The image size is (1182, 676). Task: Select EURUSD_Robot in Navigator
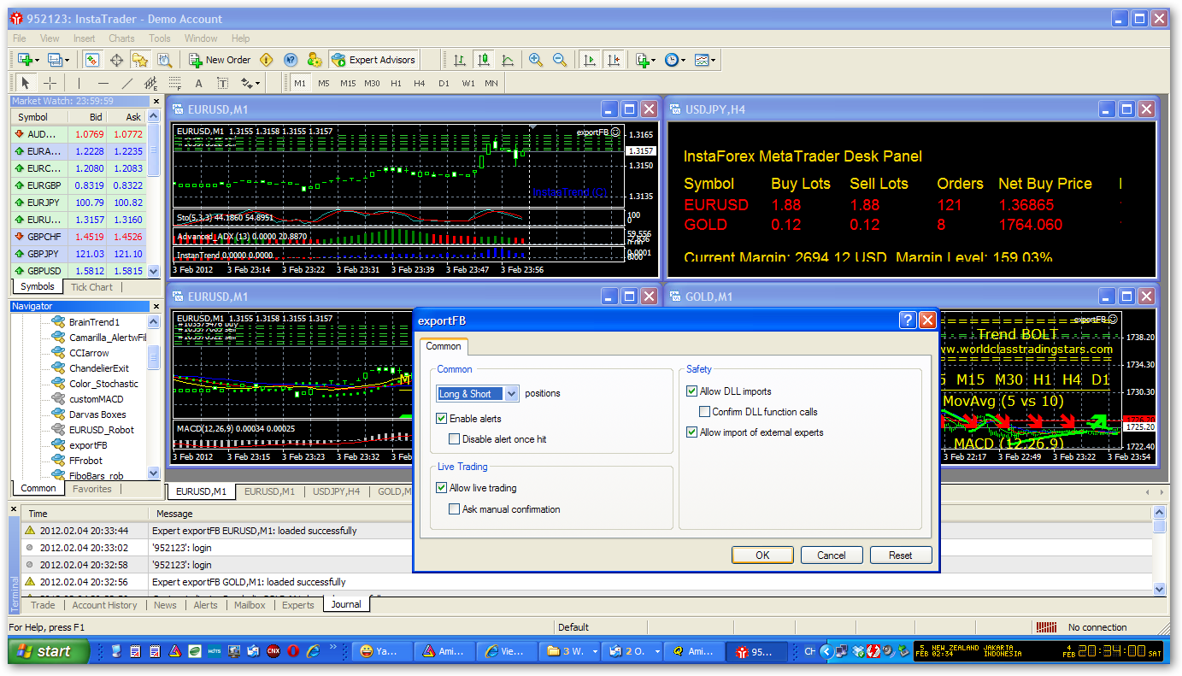pyautogui.click(x=102, y=430)
